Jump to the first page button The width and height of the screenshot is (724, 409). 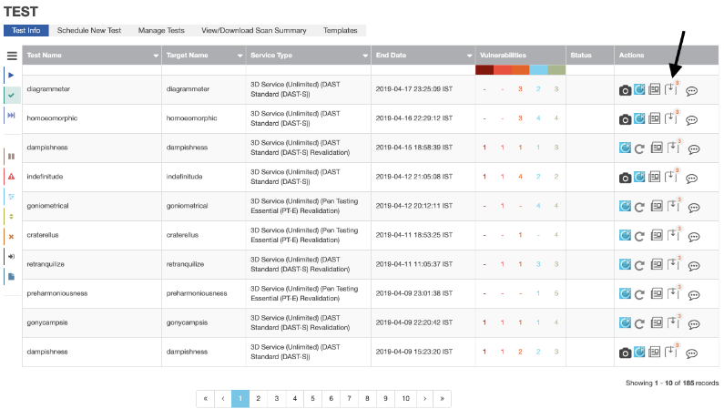tap(206, 398)
